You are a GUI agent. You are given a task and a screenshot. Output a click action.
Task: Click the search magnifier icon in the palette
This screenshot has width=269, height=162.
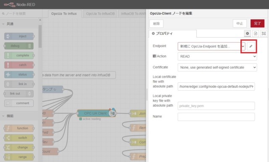3,13
